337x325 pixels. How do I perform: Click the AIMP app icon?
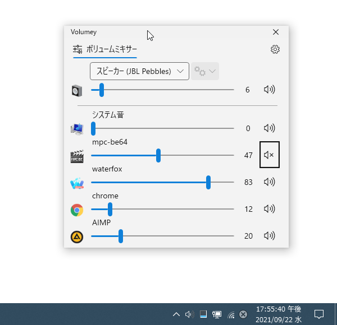coord(77,237)
